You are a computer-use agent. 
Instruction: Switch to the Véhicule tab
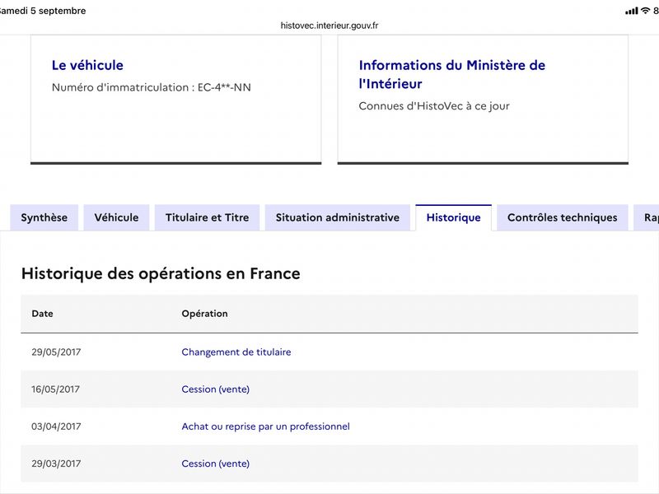[x=116, y=217]
